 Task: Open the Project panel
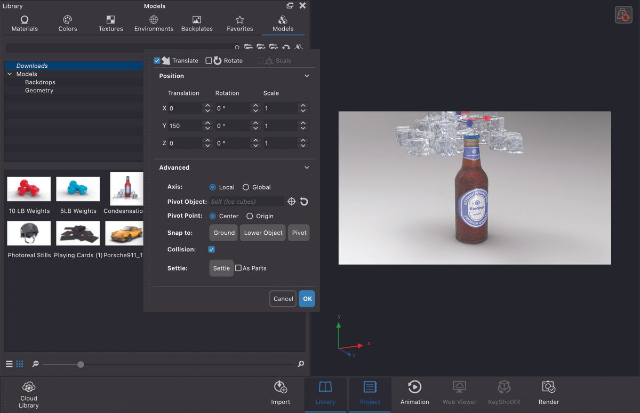(x=370, y=394)
